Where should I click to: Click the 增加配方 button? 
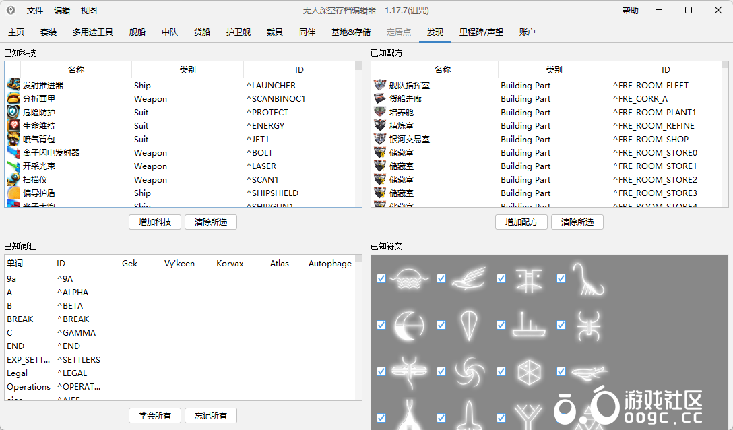click(x=521, y=222)
